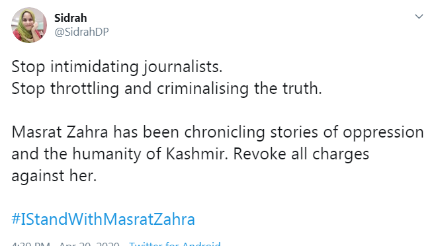Click the line about criminalising the truth
432x246 pixels.
tap(167, 89)
